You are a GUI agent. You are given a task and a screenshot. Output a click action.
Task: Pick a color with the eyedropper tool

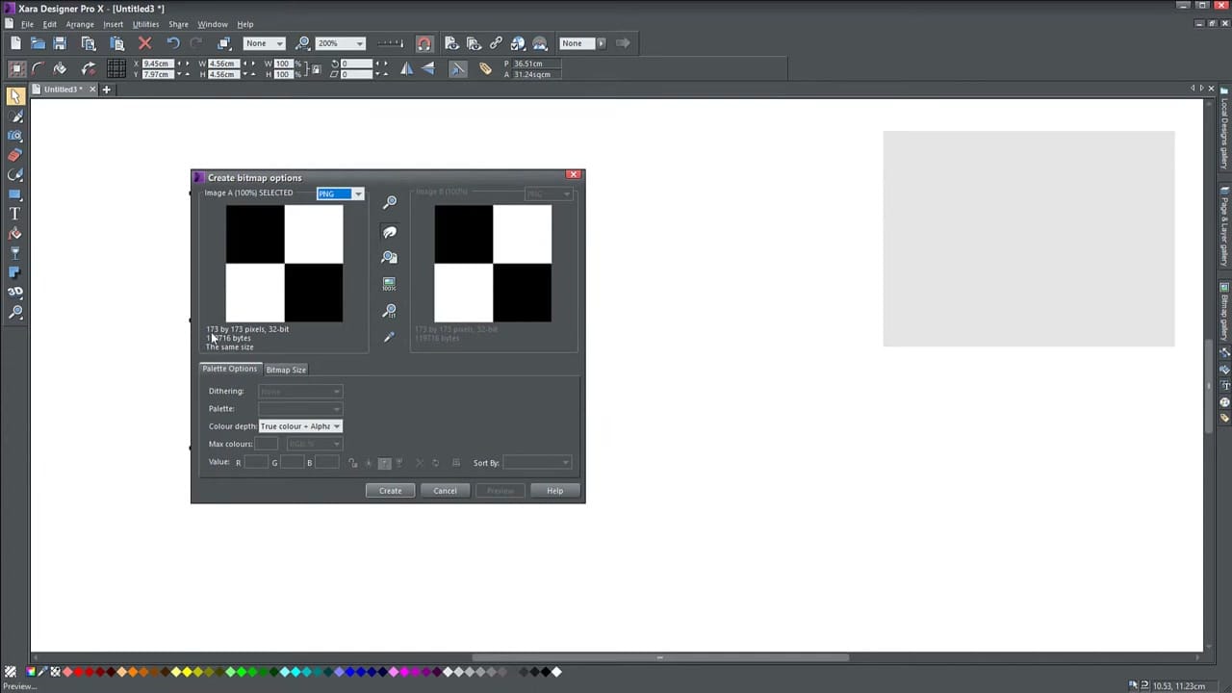click(x=389, y=337)
